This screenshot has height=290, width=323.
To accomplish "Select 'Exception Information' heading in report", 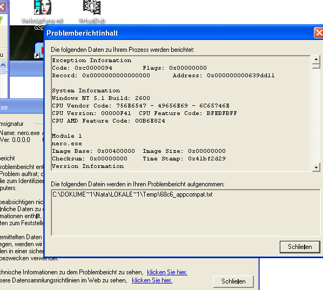I will 91,60.
